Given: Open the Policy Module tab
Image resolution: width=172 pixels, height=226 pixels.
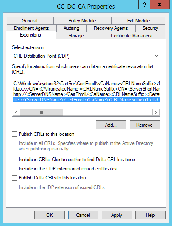Looking at the screenshot, I should pyautogui.click(x=82, y=21).
